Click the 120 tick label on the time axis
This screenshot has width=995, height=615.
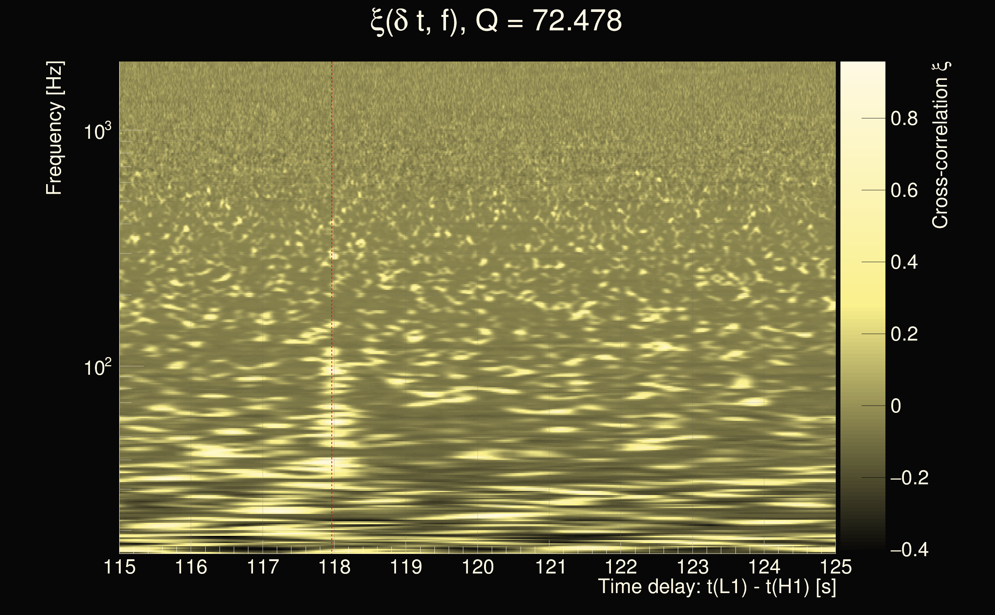478,567
